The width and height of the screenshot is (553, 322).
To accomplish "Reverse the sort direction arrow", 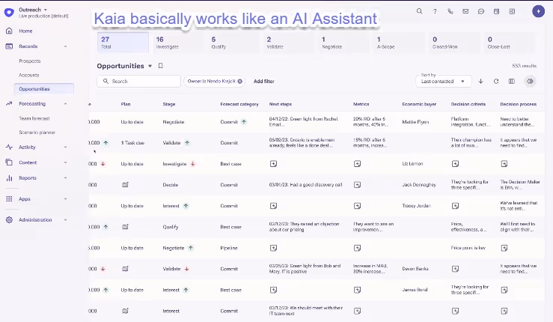I will tap(480, 81).
